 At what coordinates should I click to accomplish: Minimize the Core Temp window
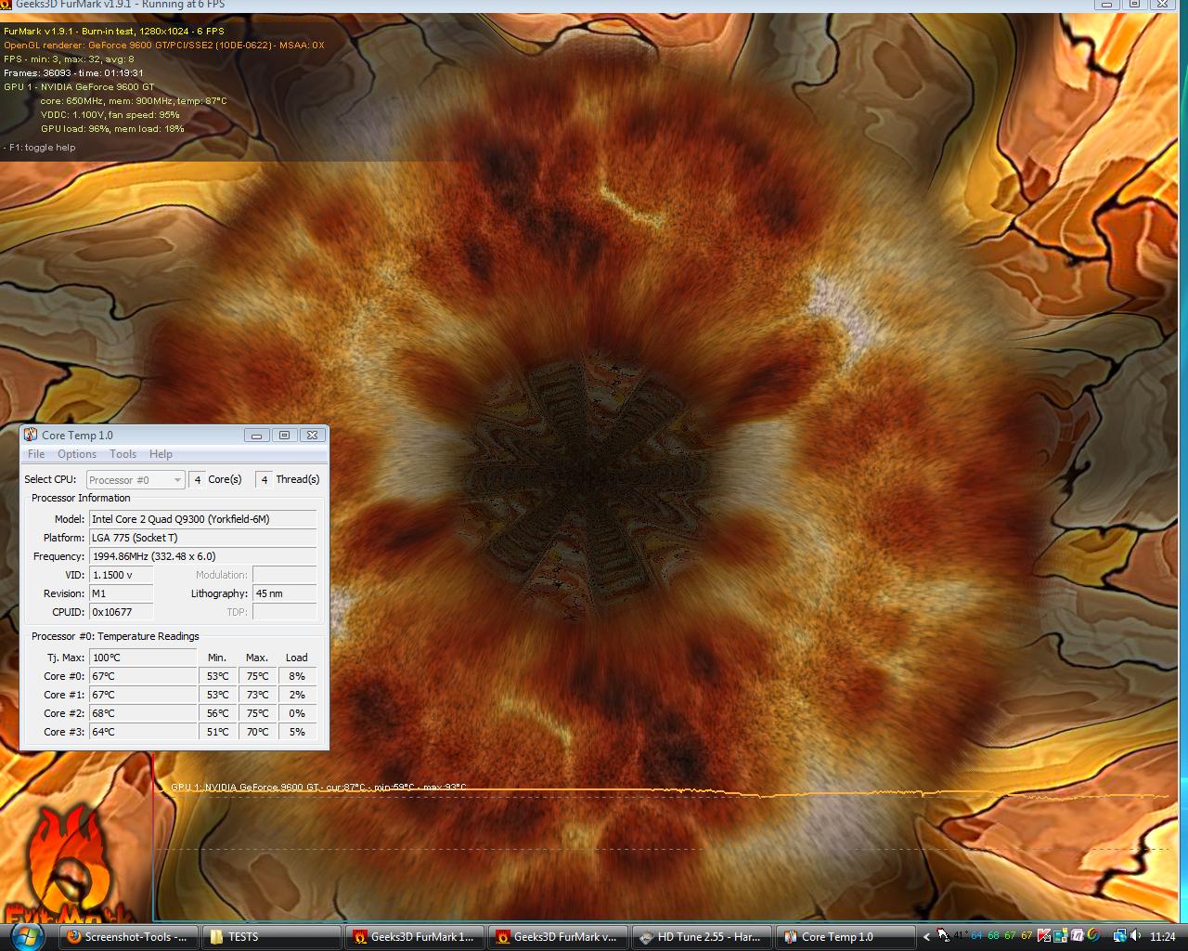click(x=256, y=435)
